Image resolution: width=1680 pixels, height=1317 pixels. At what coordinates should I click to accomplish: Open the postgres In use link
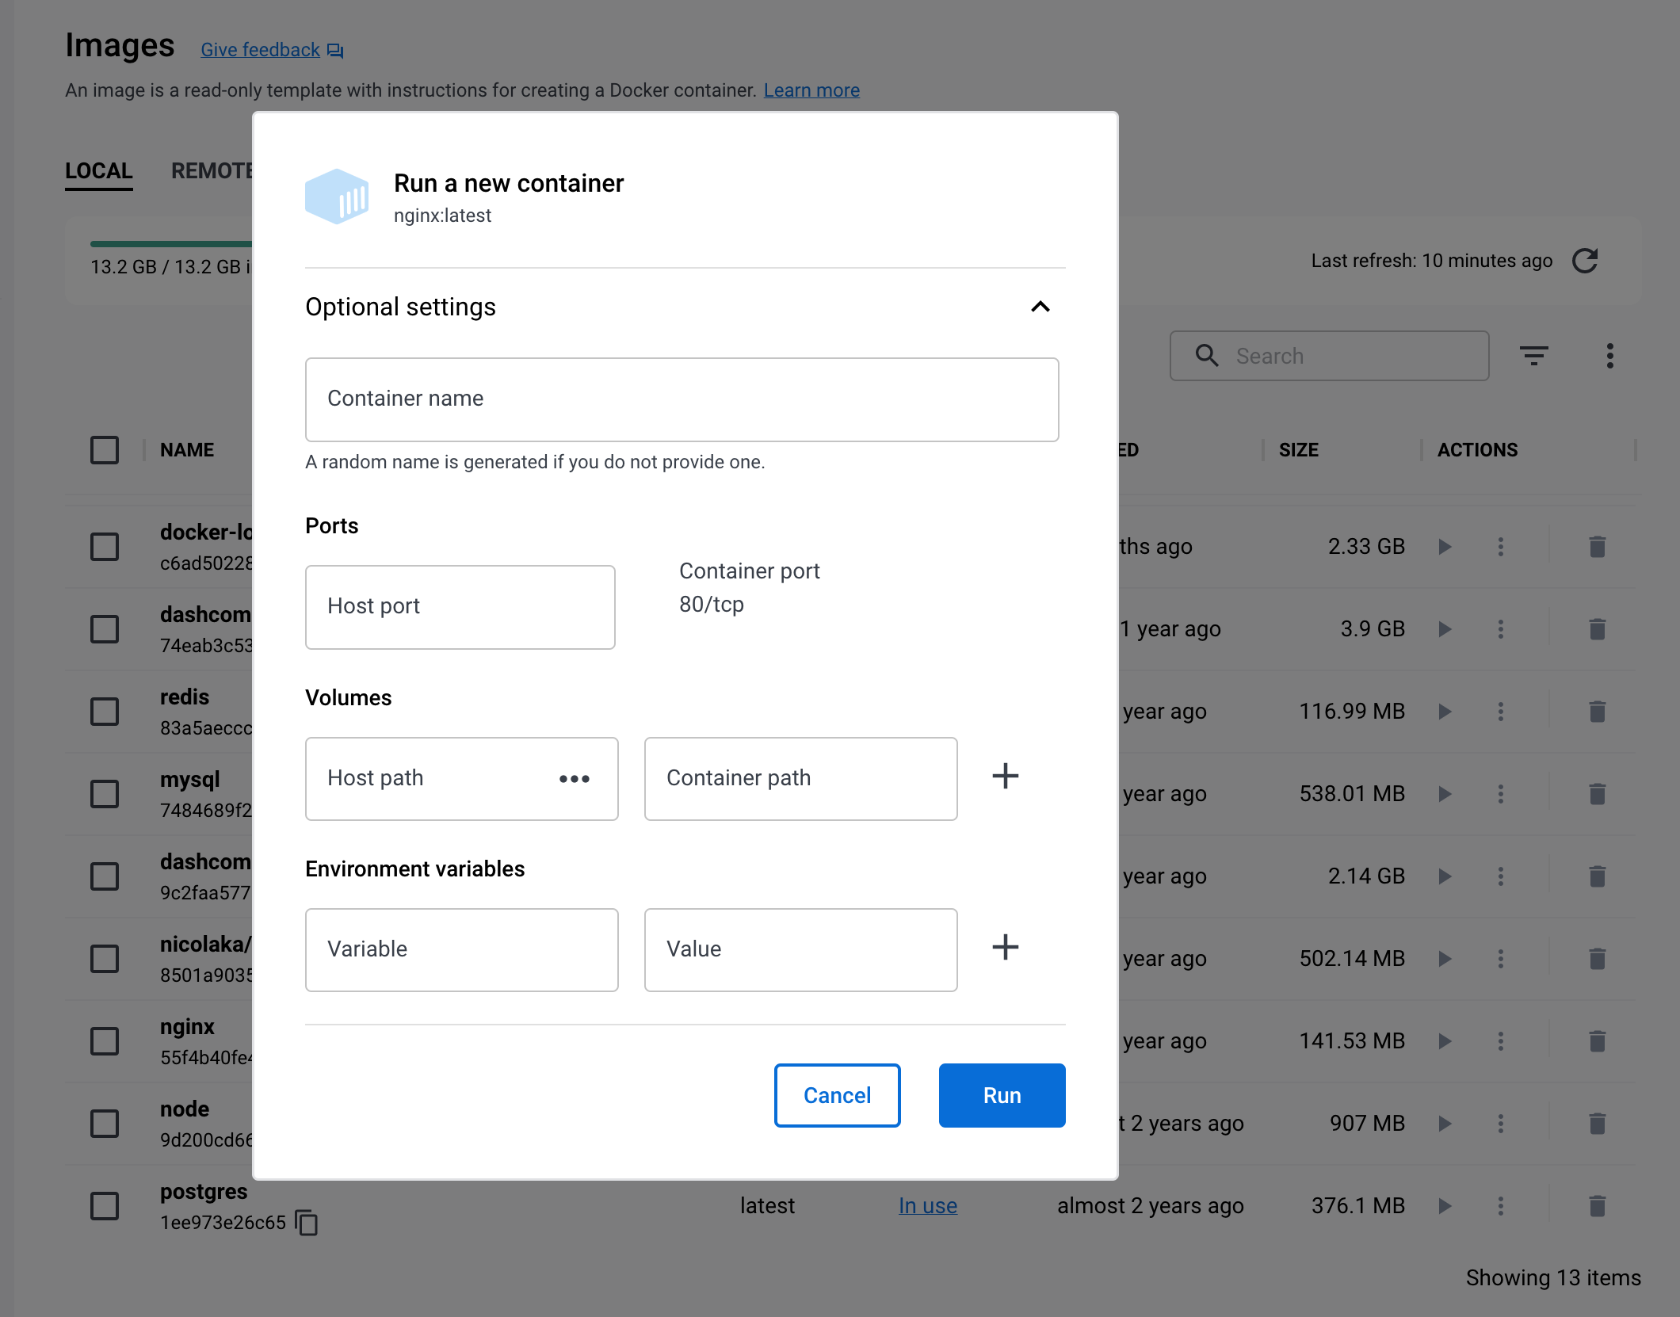click(928, 1206)
